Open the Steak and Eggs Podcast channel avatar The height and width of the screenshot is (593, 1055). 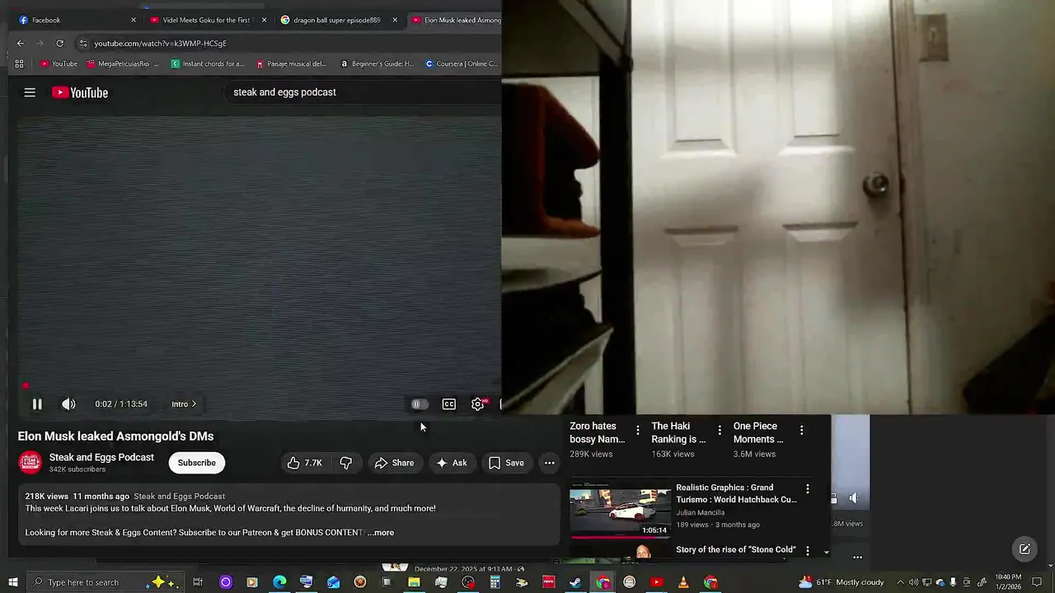[30, 463]
